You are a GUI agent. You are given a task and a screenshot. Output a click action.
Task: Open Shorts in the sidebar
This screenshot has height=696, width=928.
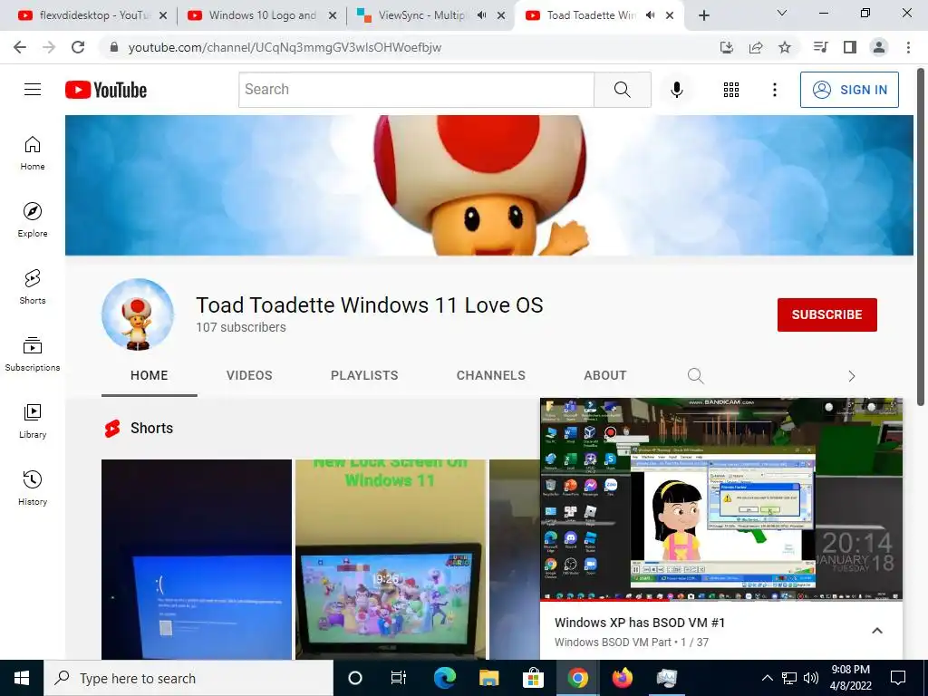(x=33, y=287)
